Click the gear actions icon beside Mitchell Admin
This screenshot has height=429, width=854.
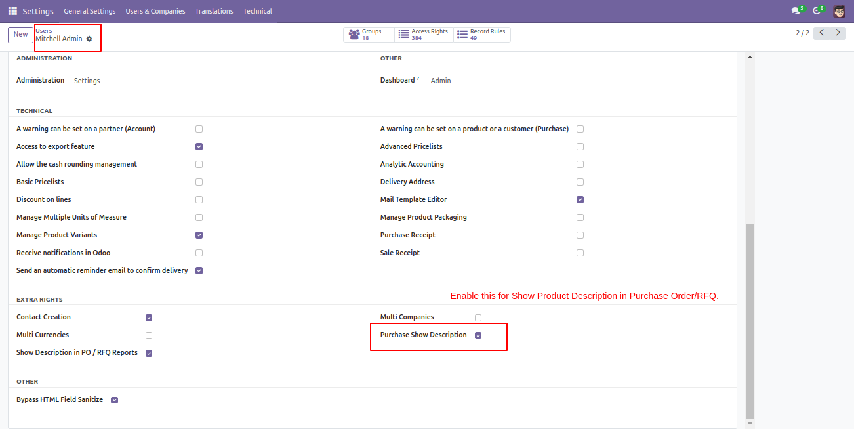coord(89,39)
